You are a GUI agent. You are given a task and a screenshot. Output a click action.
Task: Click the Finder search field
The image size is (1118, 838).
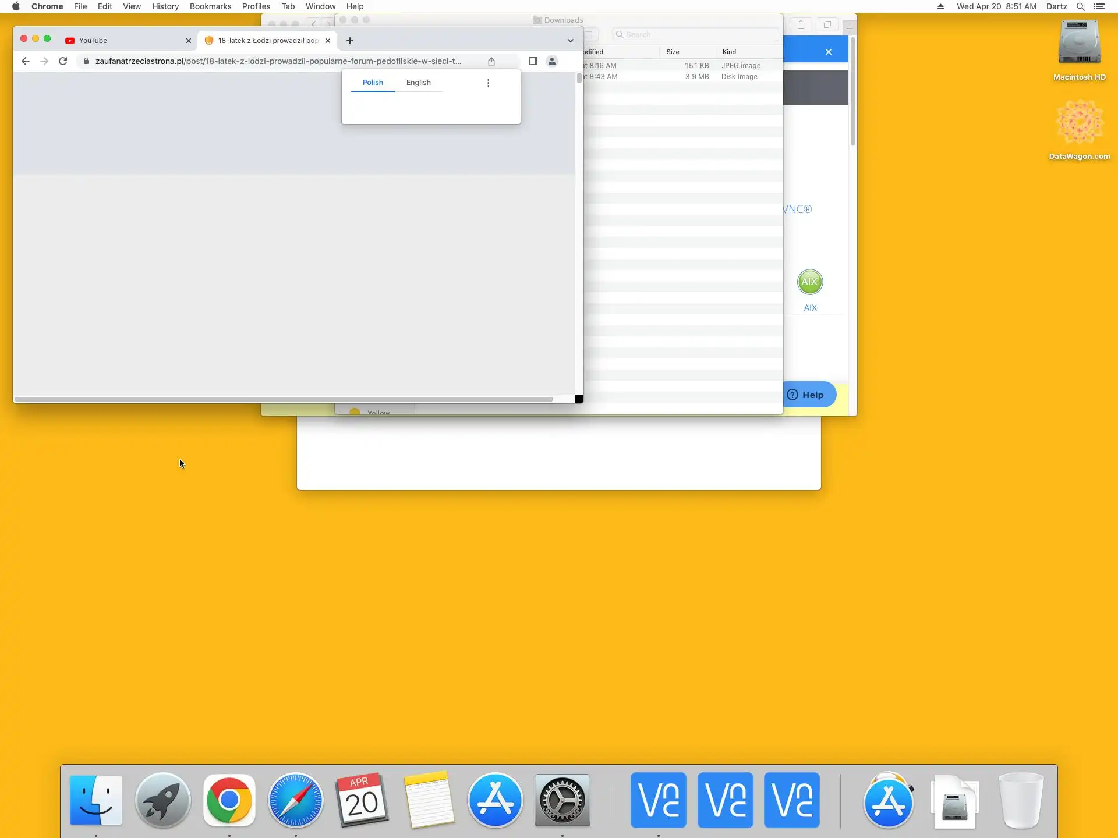click(x=696, y=35)
